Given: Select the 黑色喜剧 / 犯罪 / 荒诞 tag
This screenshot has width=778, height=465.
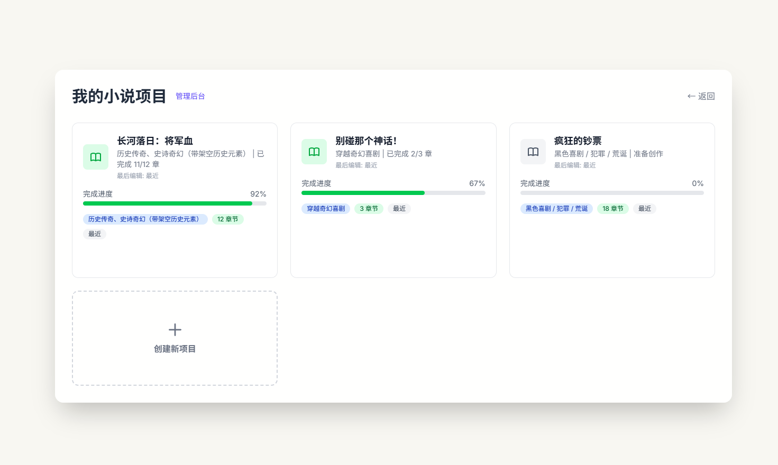Looking at the screenshot, I should coord(556,208).
